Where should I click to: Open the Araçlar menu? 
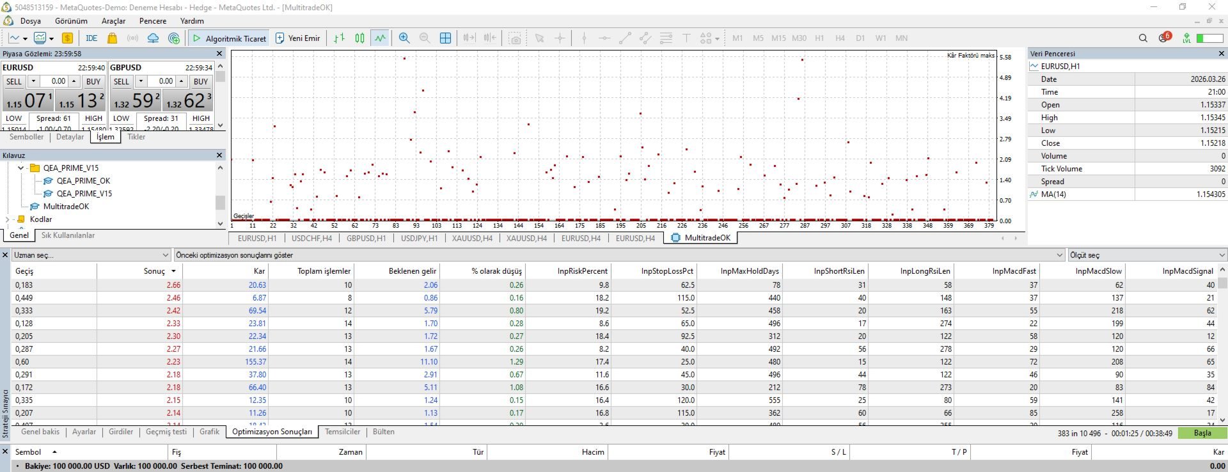(x=113, y=21)
